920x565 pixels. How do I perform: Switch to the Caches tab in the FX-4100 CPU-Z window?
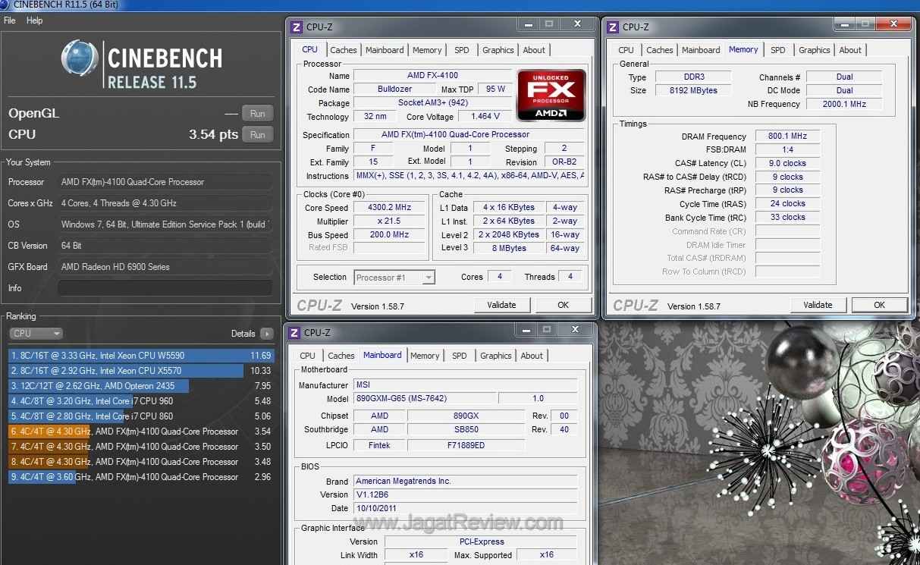344,50
